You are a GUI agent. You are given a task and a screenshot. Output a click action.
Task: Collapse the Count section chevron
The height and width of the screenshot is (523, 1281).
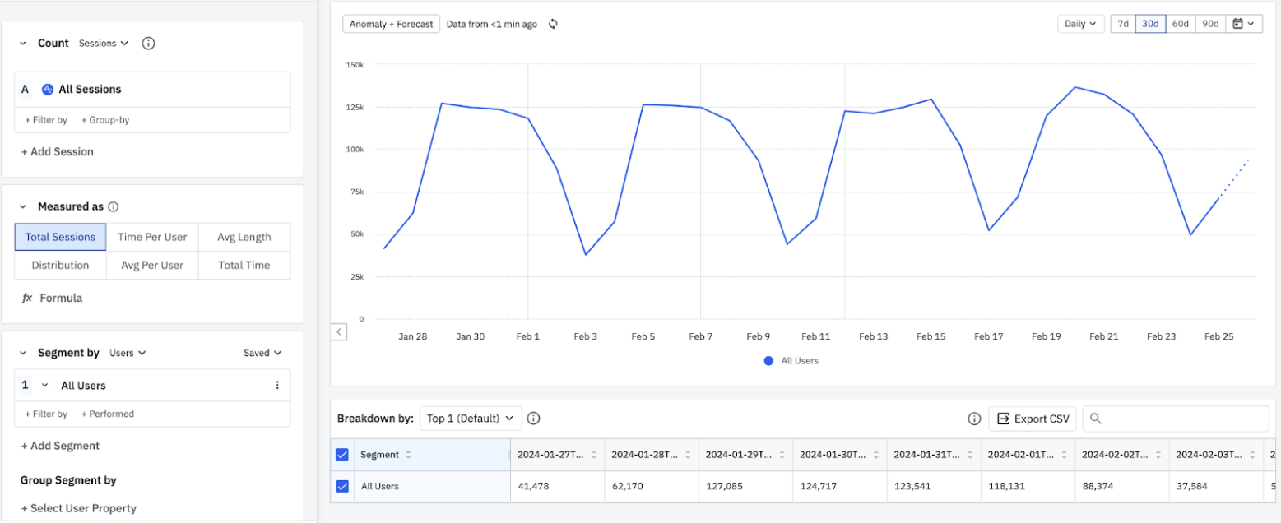pos(23,44)
